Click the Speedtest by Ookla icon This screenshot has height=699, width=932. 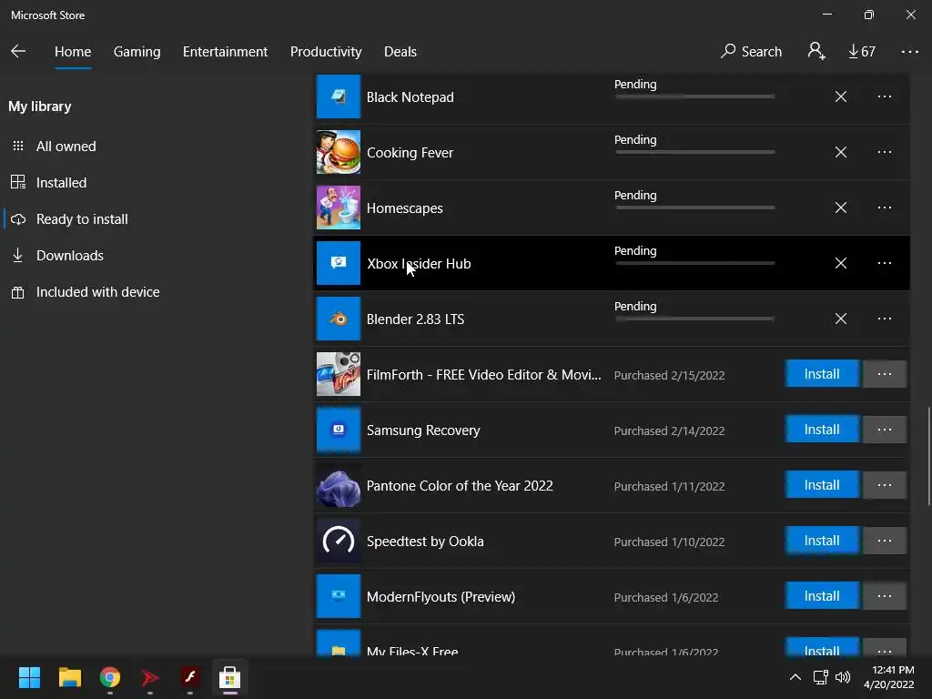click(x=339, y=541)
